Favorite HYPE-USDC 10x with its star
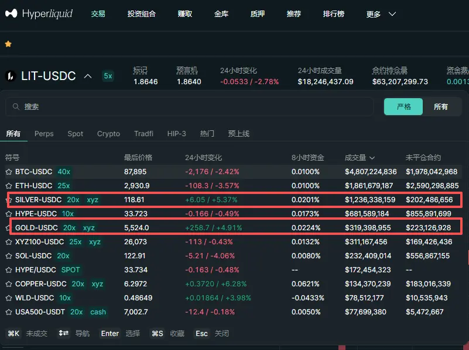The height and width of the screenshot is (350, 469). (x=9, y=214)
